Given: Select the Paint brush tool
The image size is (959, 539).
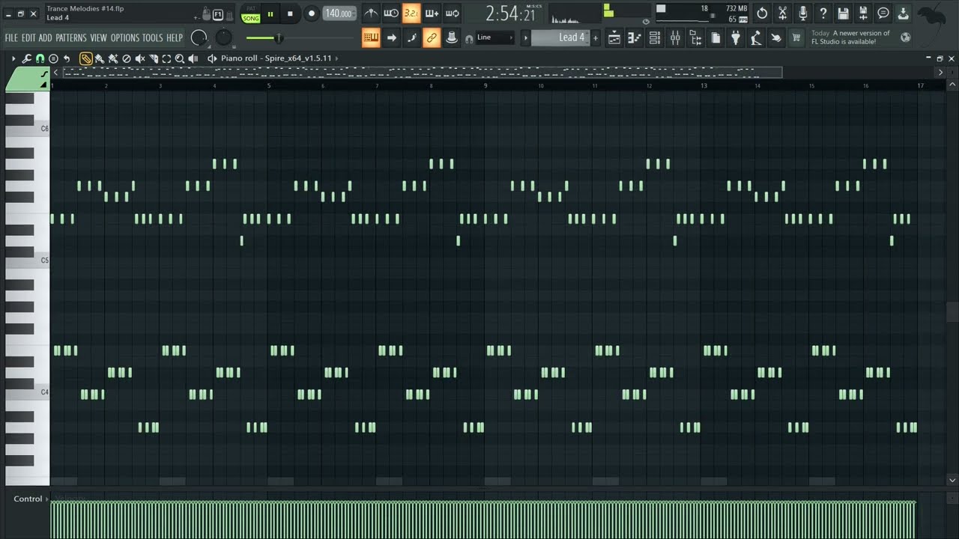Looking at the screenshot, I should pos(99,58).
